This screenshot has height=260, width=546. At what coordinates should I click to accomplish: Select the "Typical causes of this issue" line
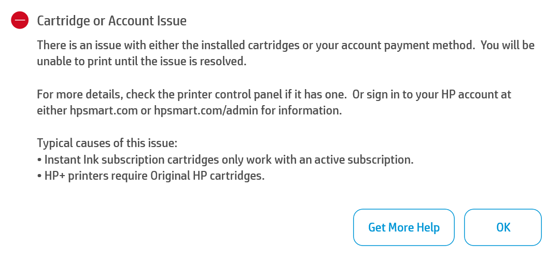click(107, 143)
